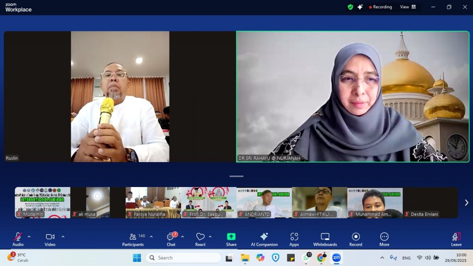Screen dimensions: 473x266
Task: Open Whiteboards
Action: (x=325, y=238)
